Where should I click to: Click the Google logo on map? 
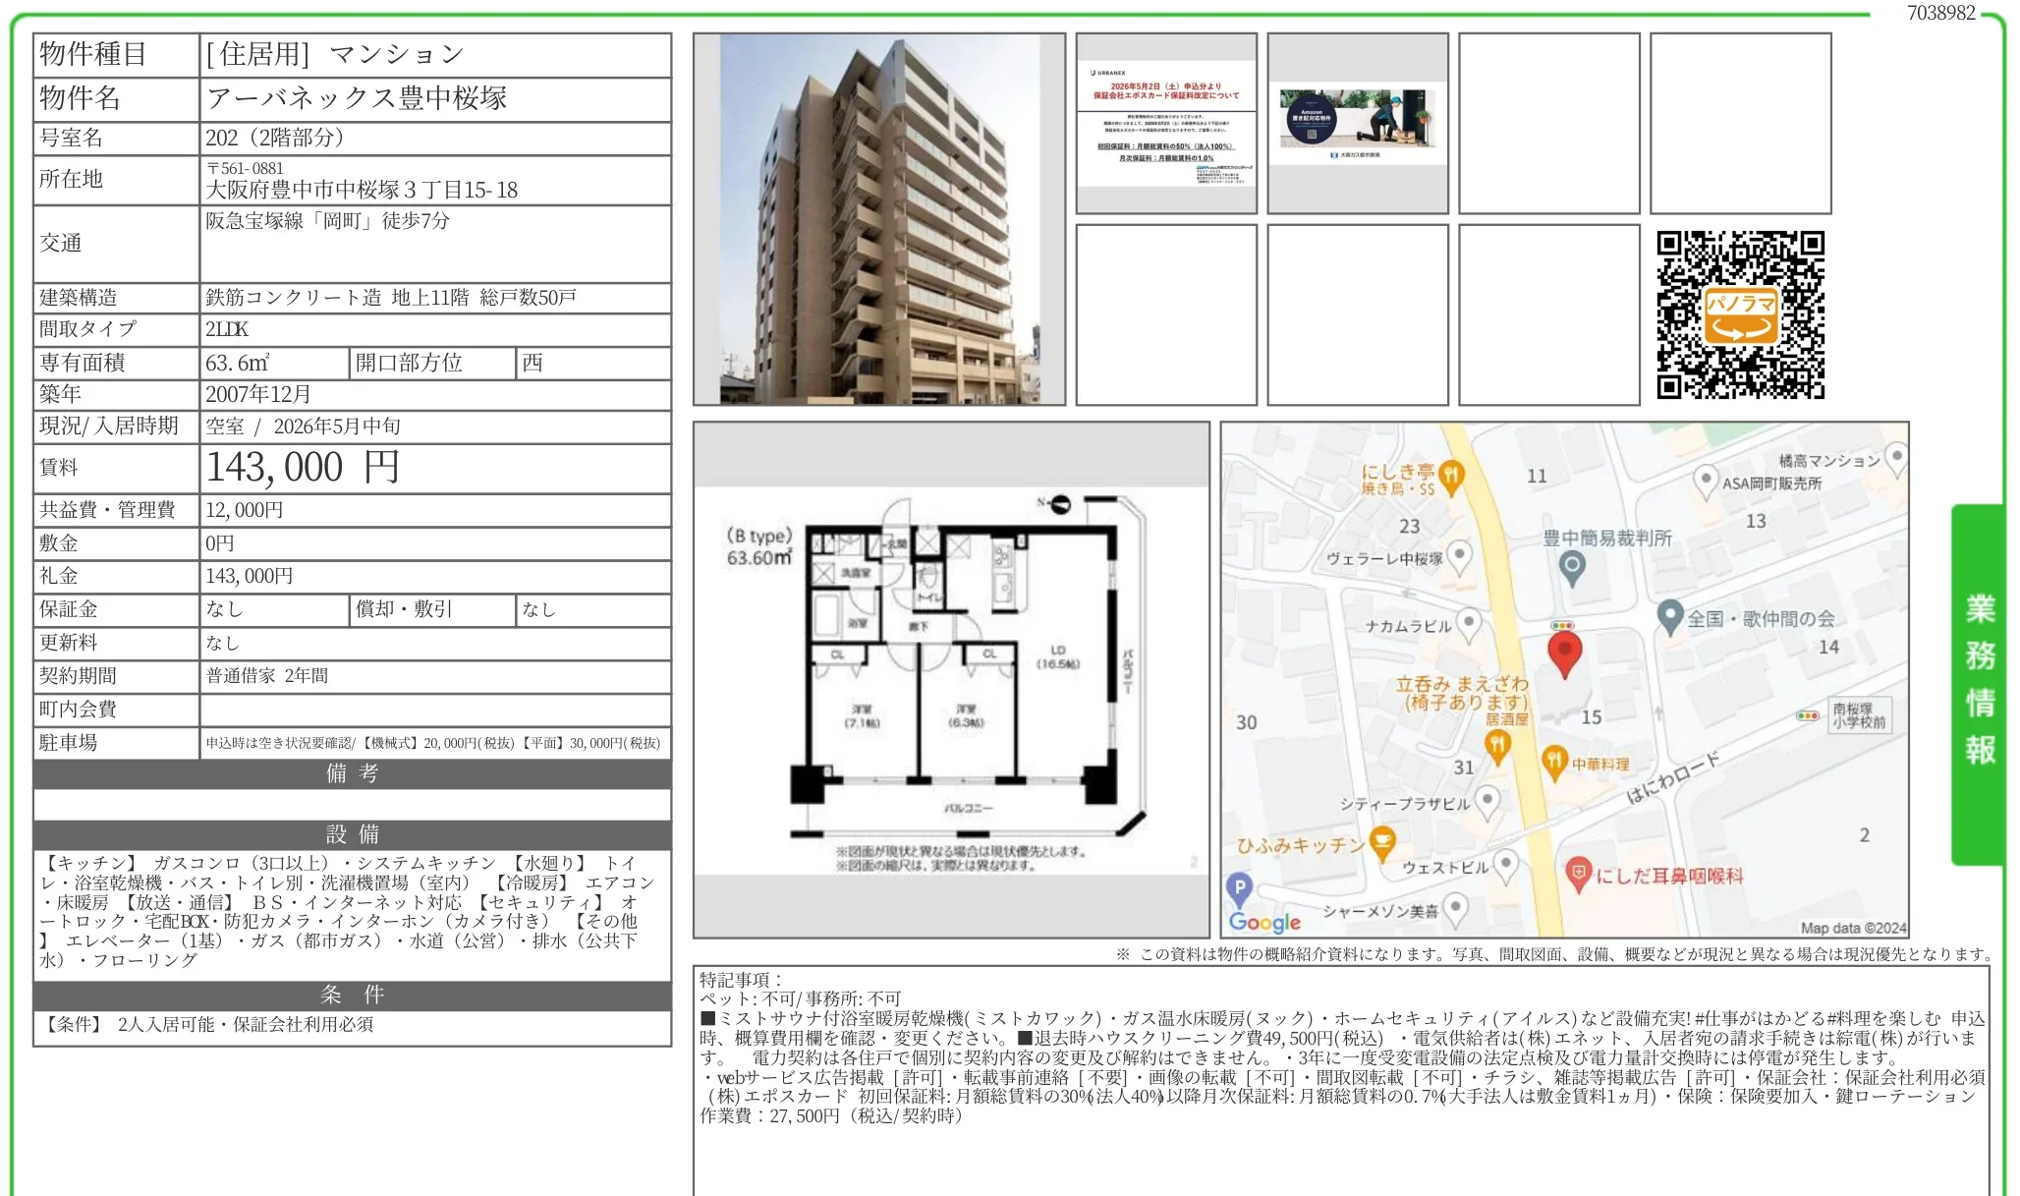[x=1263, y=922]
